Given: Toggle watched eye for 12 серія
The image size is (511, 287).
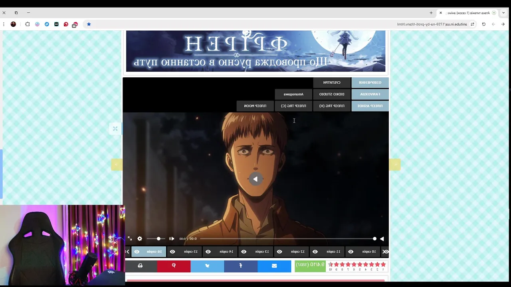Looking at the screenshot, I should pyautogui.click(x=279, y=252).
